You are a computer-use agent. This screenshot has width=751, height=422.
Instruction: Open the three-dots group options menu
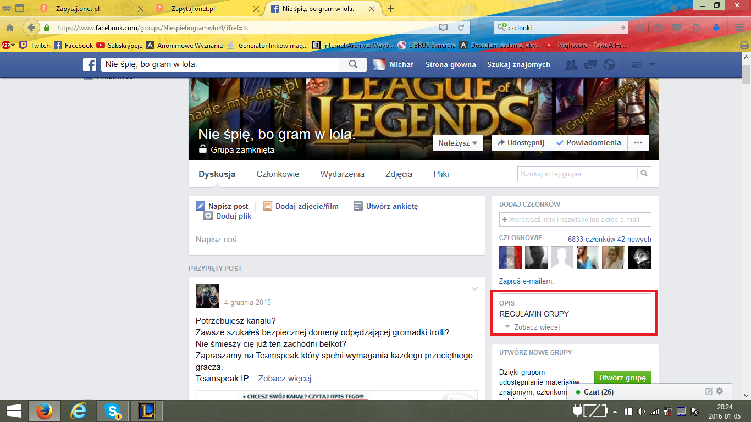point(638,143)
